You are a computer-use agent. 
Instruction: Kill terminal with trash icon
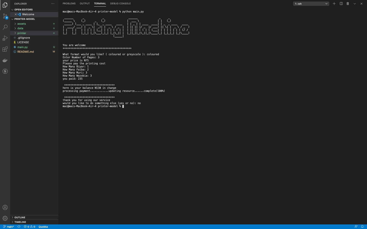(348, 4)
